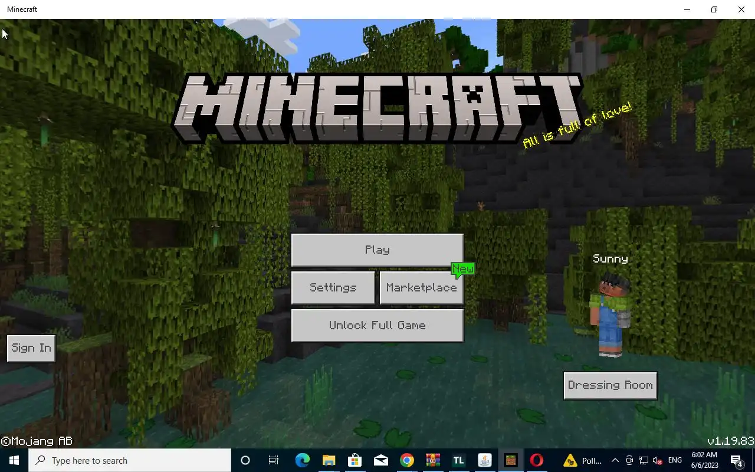
Task: Click the Play button
Action: click(x=377, y=250)
